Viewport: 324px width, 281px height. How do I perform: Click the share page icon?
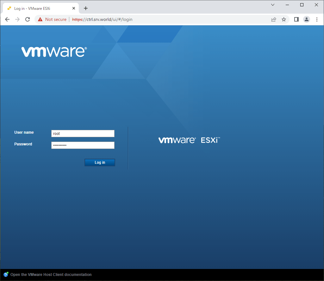tap(273, 19)
